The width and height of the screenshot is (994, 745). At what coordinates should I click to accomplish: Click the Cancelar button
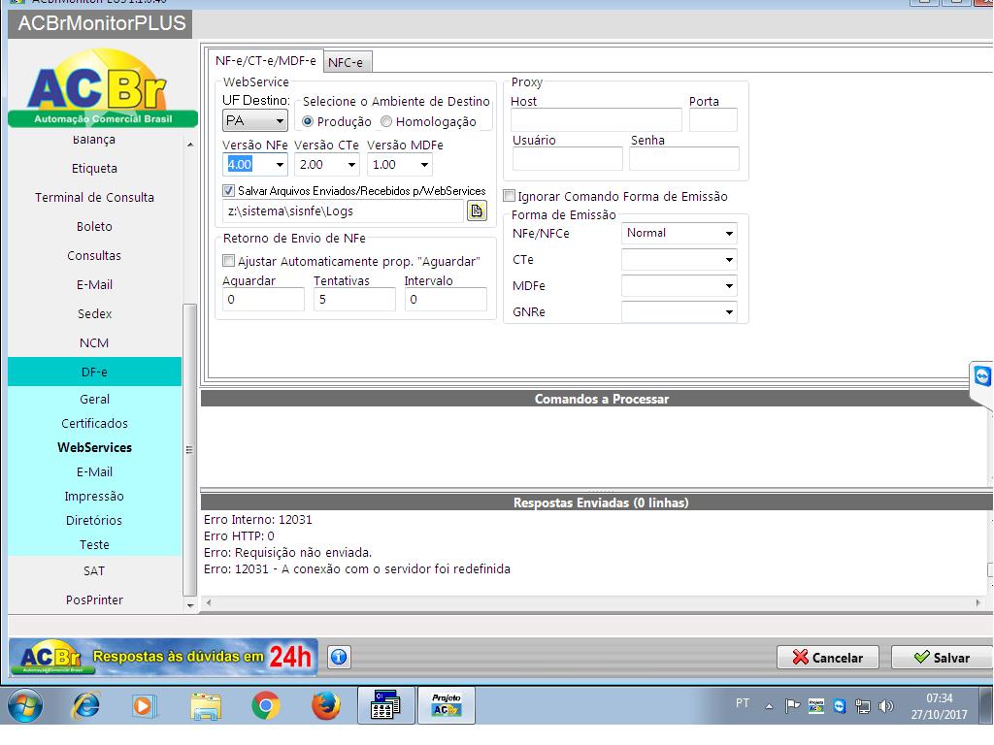pos(828,658)
